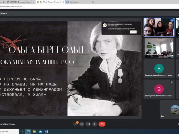Viewport: 179px width, 134px height.
Task: Open Task View on taskbar
Action: pyautogui.click(x=22, y=131)
